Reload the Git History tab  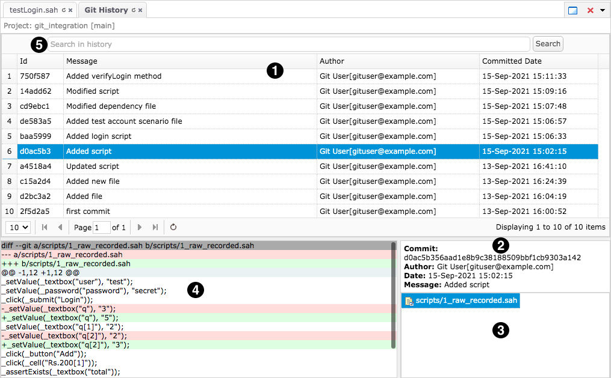coord(133,10)
